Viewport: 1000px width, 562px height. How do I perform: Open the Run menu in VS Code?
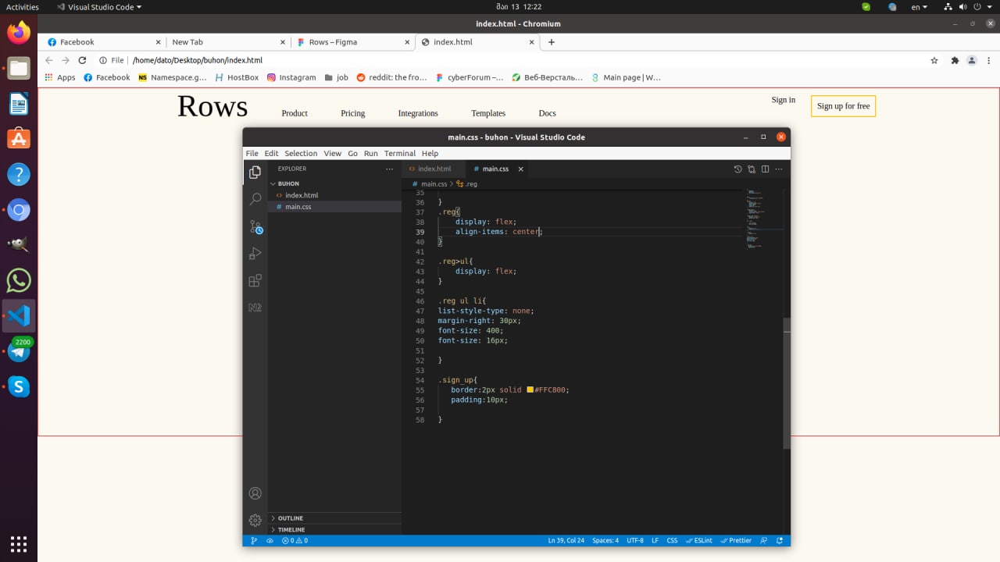point(370,153)
